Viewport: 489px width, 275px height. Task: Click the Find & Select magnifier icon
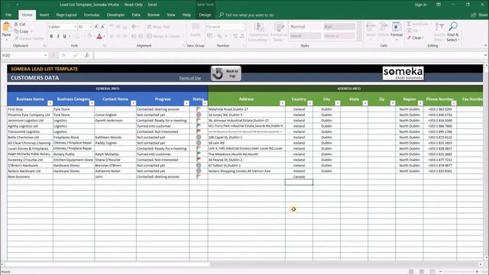point(453,27)
